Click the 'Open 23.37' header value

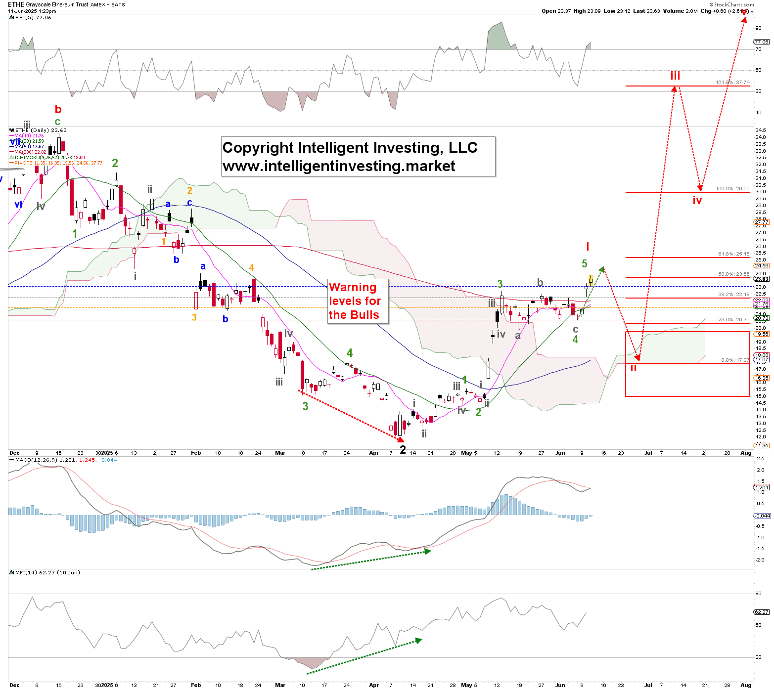point(556,11)
